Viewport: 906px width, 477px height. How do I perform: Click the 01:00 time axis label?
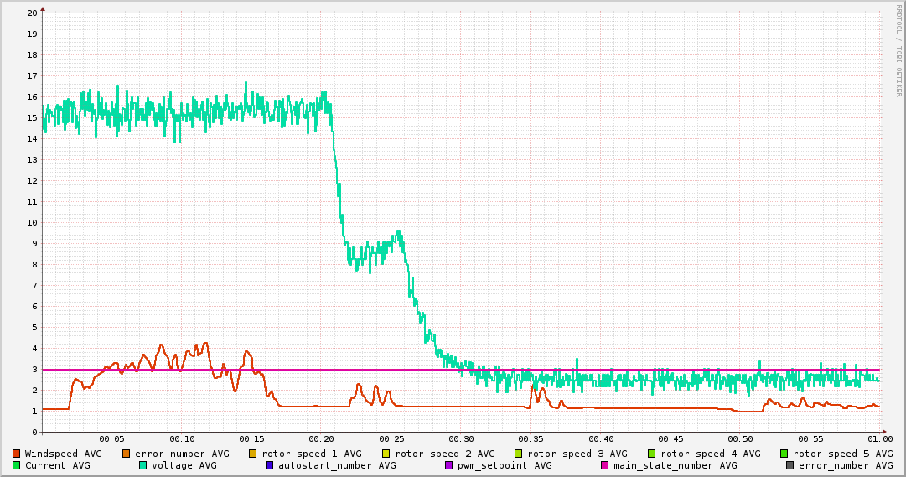(x=879, y=438)
